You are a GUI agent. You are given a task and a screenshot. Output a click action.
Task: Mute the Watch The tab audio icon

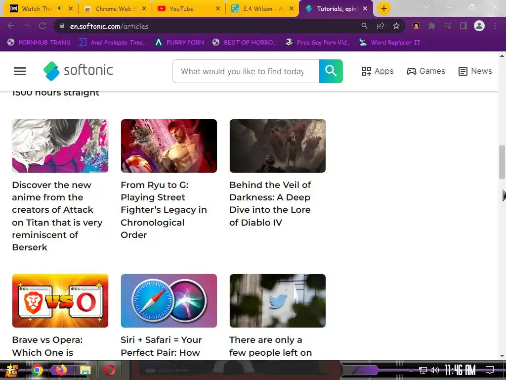[60, 9]
